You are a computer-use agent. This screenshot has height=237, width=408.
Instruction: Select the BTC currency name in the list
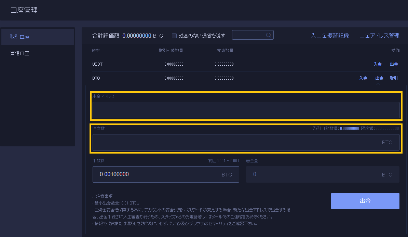pyautogui.click(x=96, y=78)
